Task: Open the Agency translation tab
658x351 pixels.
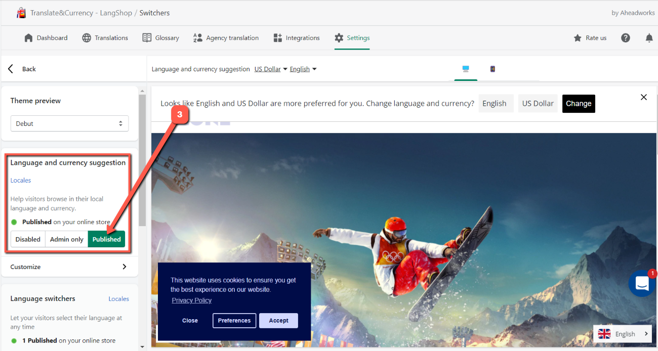Action: [226, 38]
